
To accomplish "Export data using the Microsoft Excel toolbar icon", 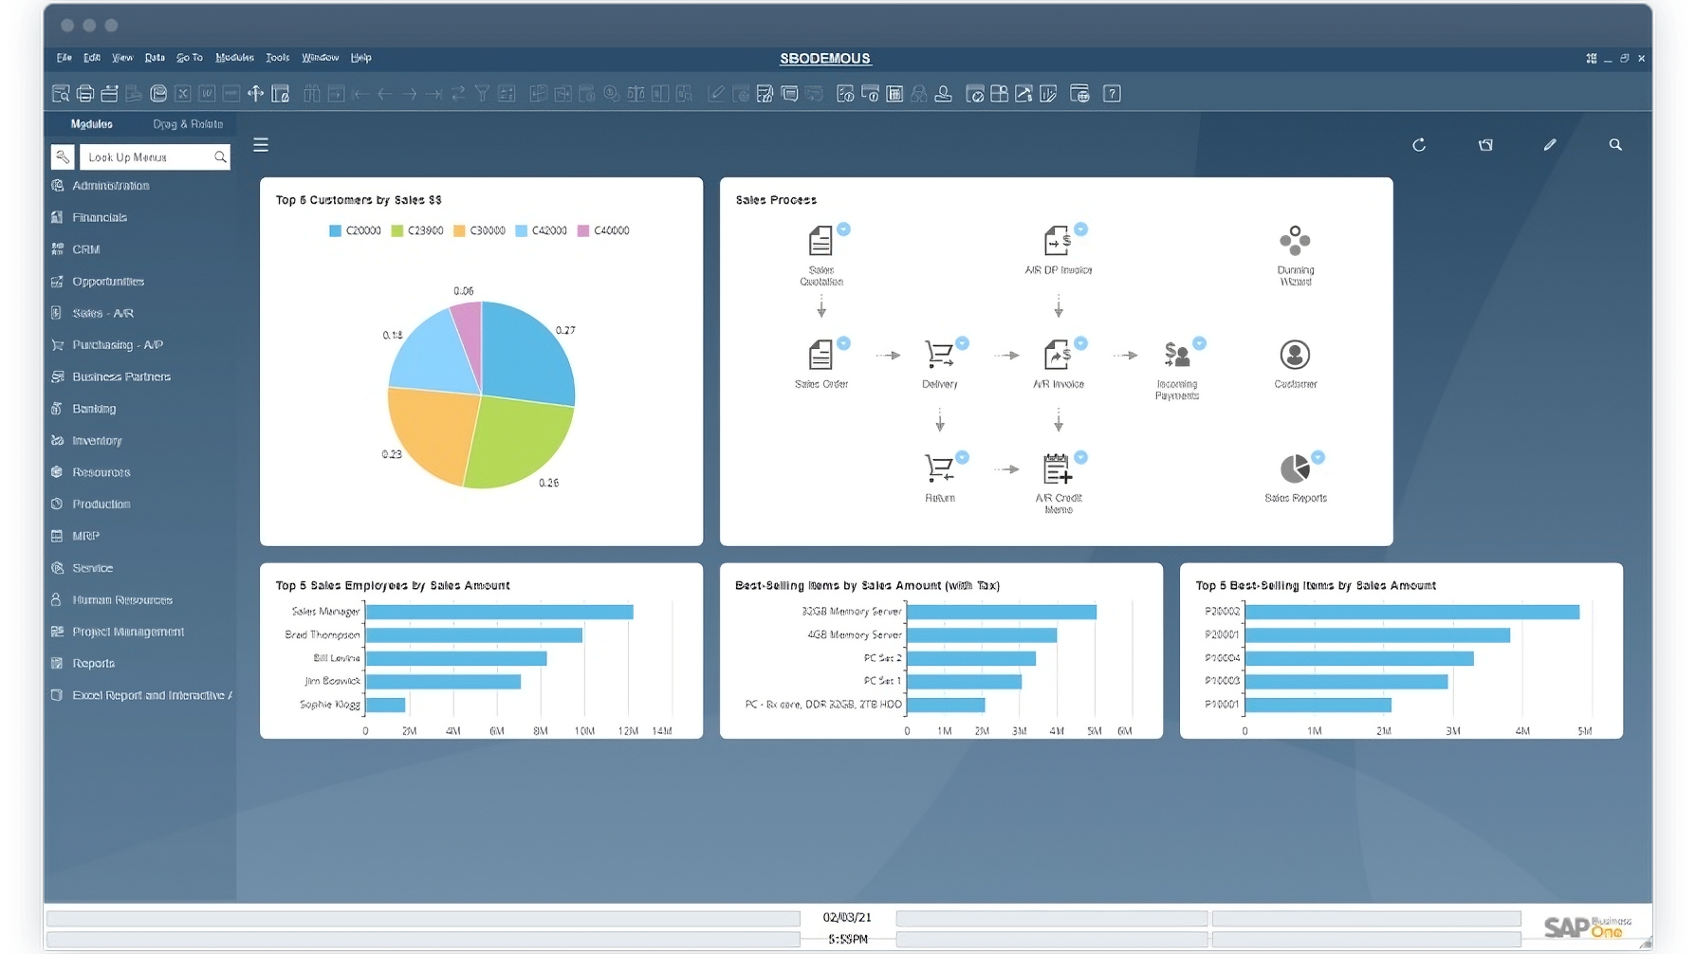I will (183, 93).
